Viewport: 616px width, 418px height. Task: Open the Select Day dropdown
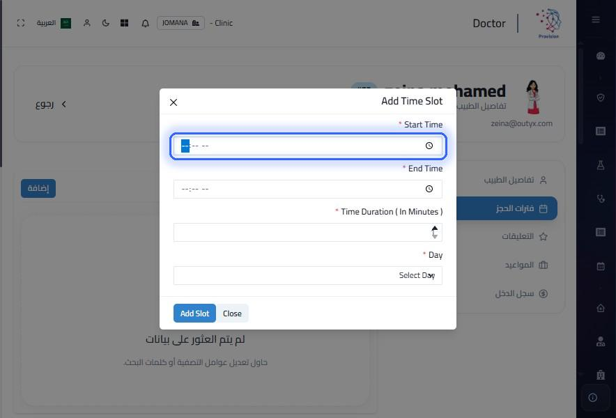pos(307,275)
